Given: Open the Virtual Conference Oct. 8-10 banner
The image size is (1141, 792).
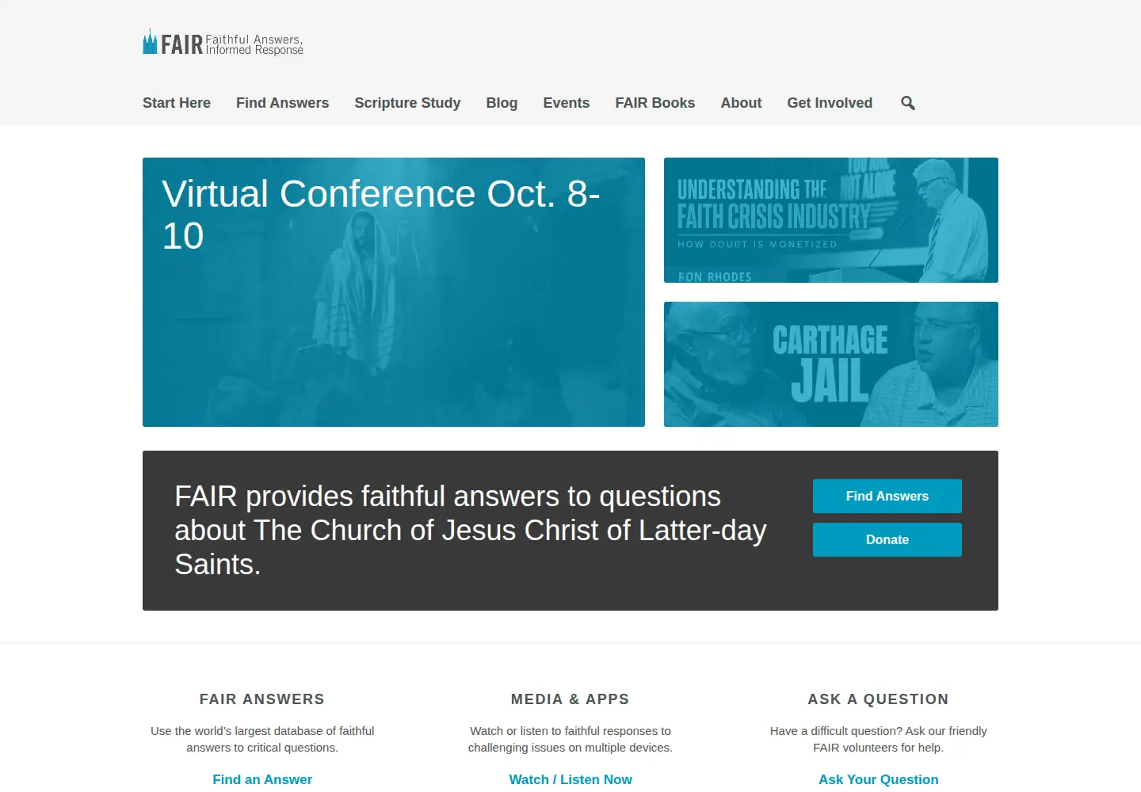Looking at the screenshot, I should click(x=394, y=292).
